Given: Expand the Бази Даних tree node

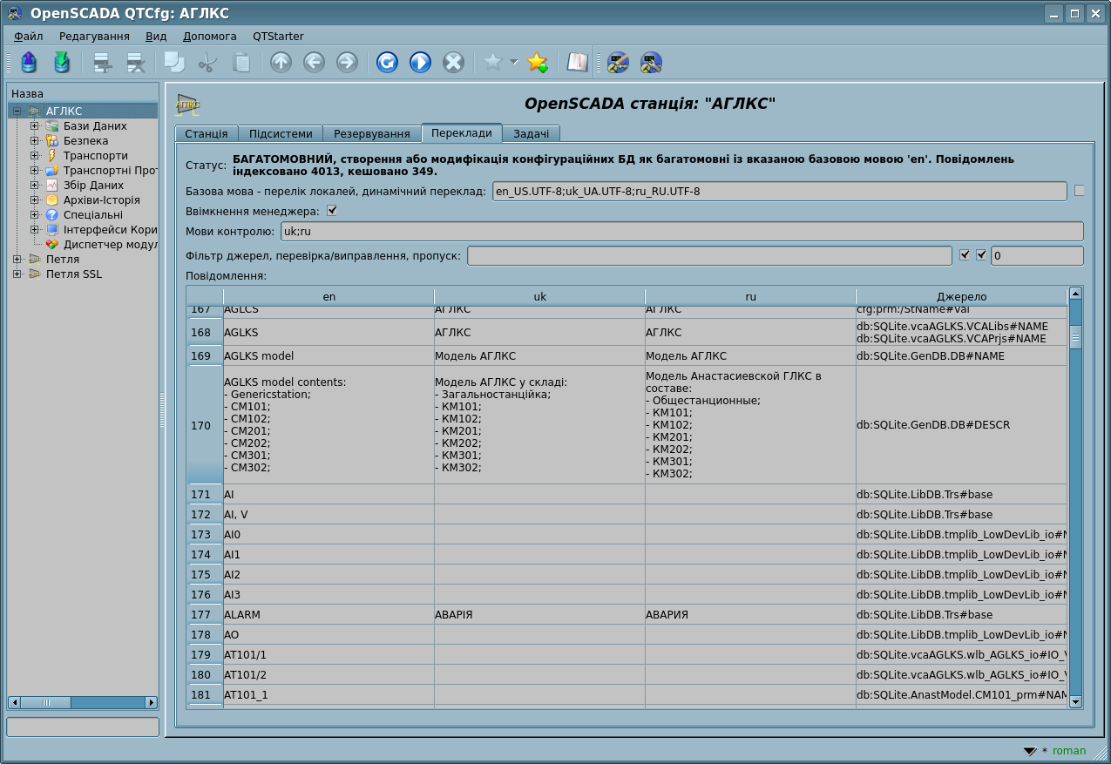Looking at the screenshot, I should click(x=35, y=126).
